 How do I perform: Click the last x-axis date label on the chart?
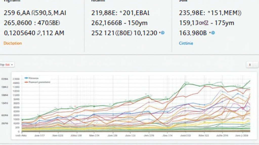[244, 135]
